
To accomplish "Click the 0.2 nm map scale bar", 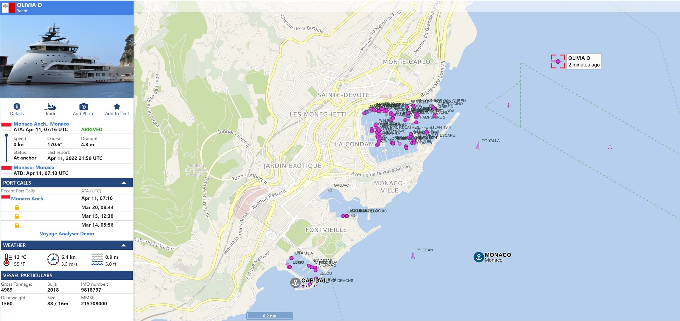I will [269, 316].
